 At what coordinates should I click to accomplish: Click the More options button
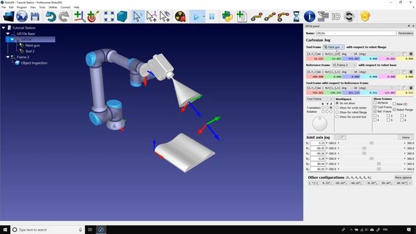tap(403, 177)
